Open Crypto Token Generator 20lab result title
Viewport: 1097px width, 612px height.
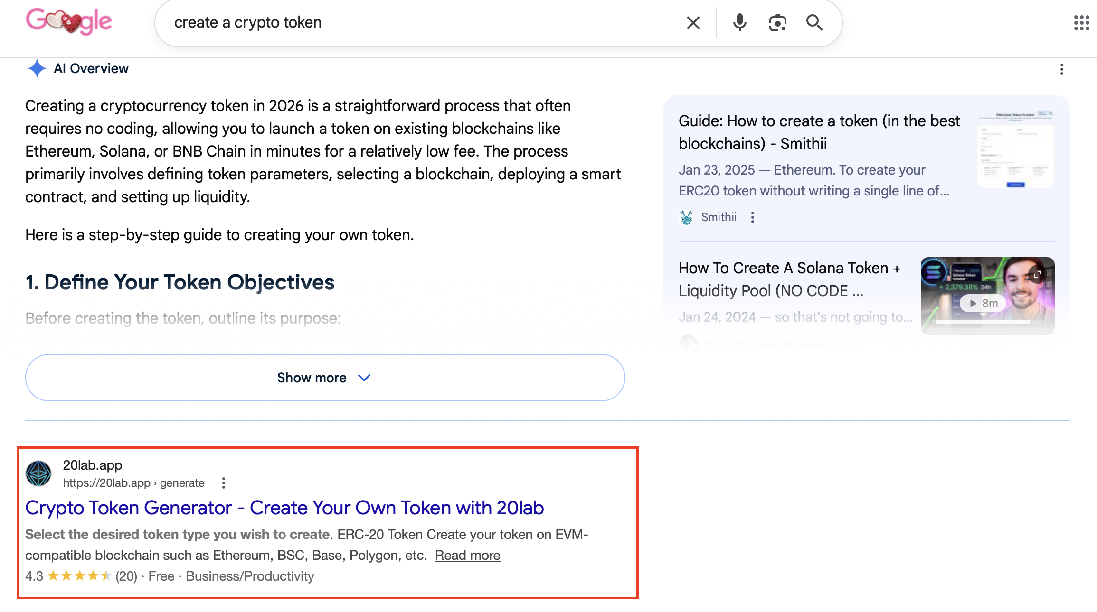coord(284,508)
